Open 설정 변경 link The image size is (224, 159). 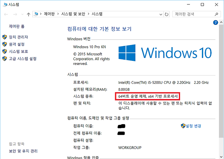point(193,126)
